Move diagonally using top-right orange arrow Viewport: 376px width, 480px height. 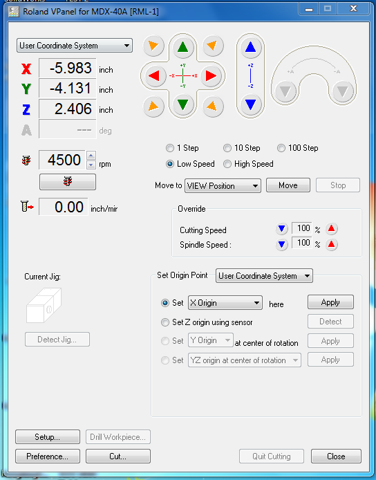[x=213, y=46]
